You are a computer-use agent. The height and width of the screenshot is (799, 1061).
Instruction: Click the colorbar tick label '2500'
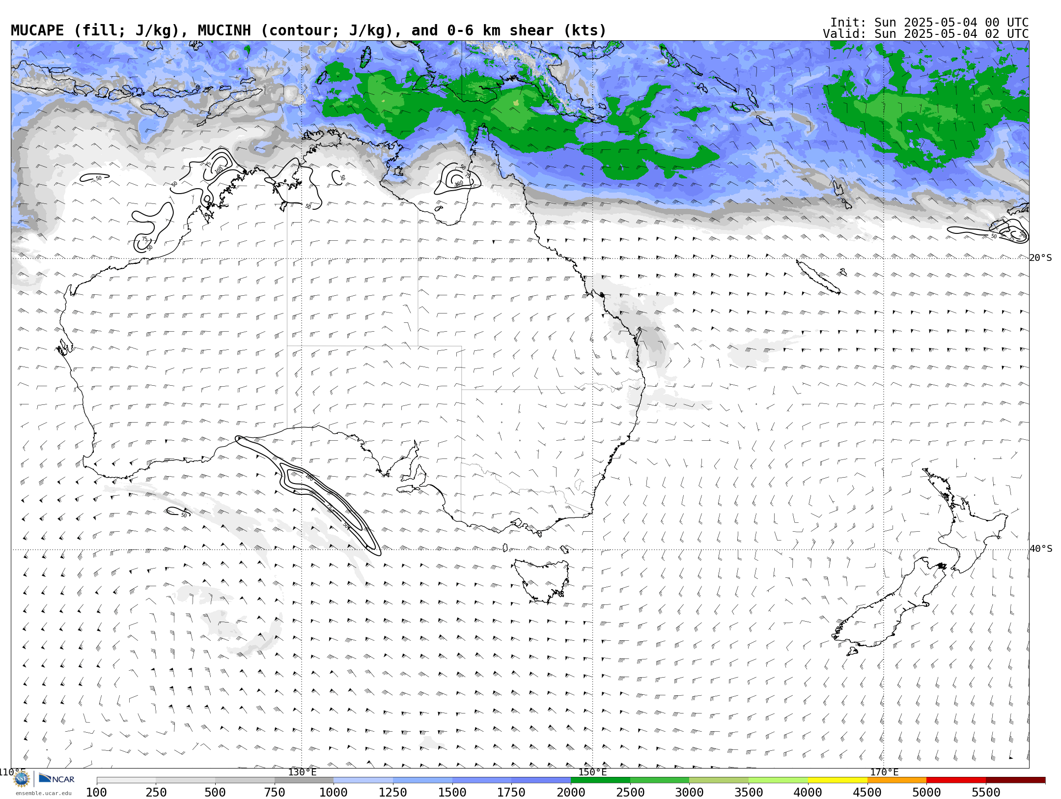pyautogui.click(x=630, y=793)
